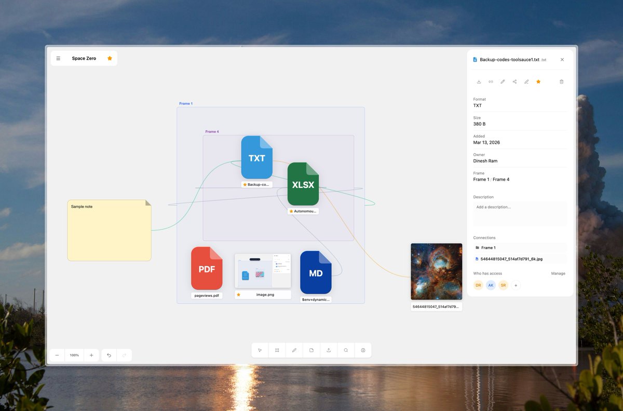Open the Frame 1 connection entry
This screenshot has height=411, width=623.
[520, 248]
